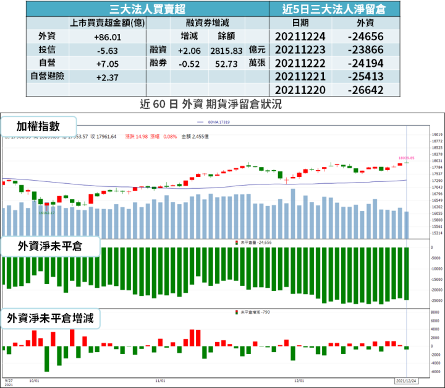This screenshot has width=445, height=388.
Task: Click the high price label 18029.85
Action: point(407,158)
